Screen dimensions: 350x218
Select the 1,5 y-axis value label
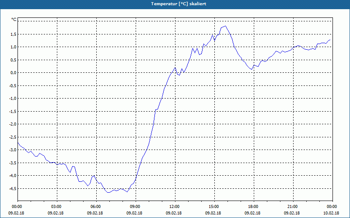tap(13, 34)
